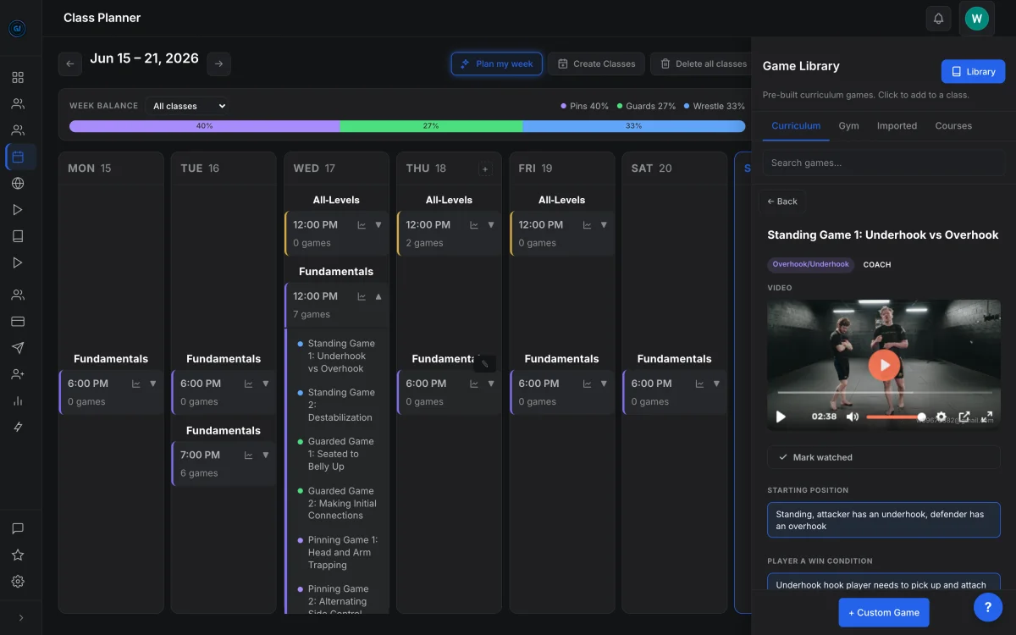
Task: Open the blue help question button
Action: [x=988, y=606]
